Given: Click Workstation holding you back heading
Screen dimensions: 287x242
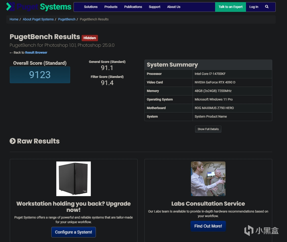Looking at the screenshot, I should pos(73,207).
